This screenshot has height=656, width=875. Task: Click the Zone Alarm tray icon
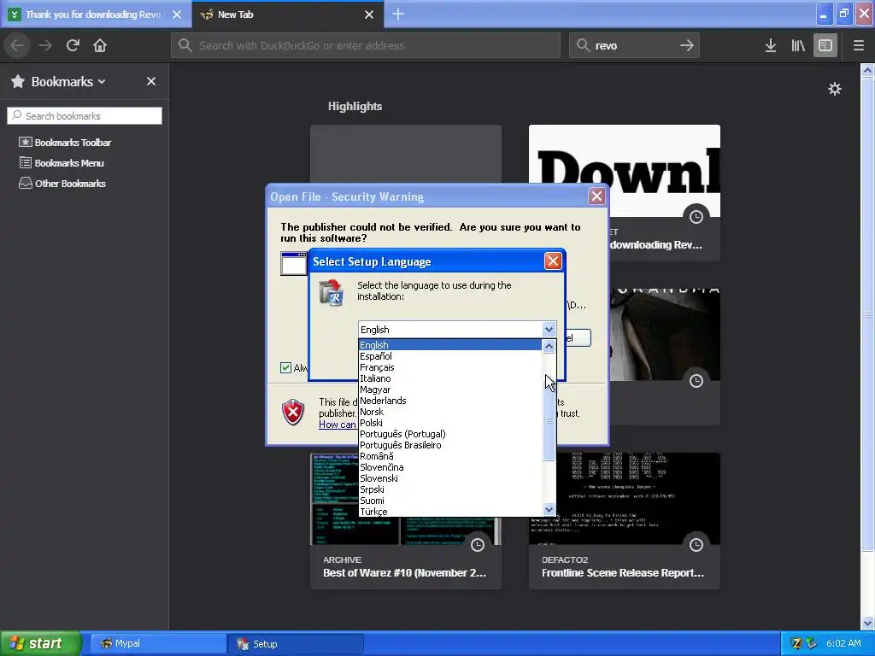pyautogui.click(x=797, y=643)
